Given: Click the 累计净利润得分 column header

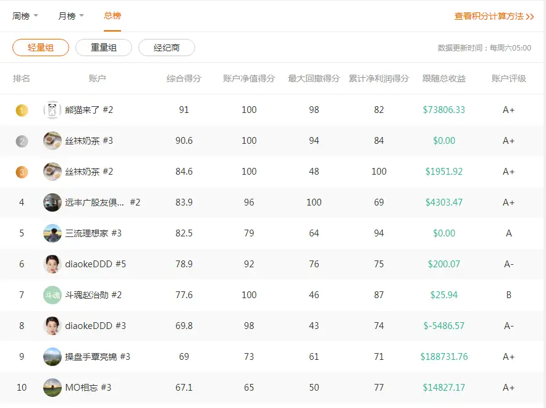Looking at the screenshot, I should coord(379,78).
